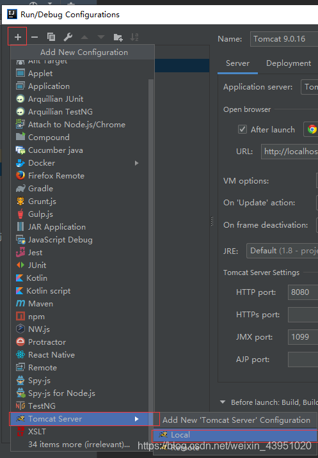Image resolution: width=318 pixels, height=458 pixels.
Task: Click the Firefox Remote icon
Action: pos(20,175)
